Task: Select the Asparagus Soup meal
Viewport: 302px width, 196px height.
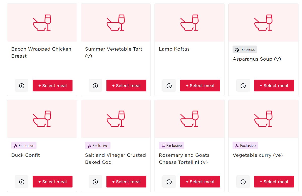Action: [274, 86]
